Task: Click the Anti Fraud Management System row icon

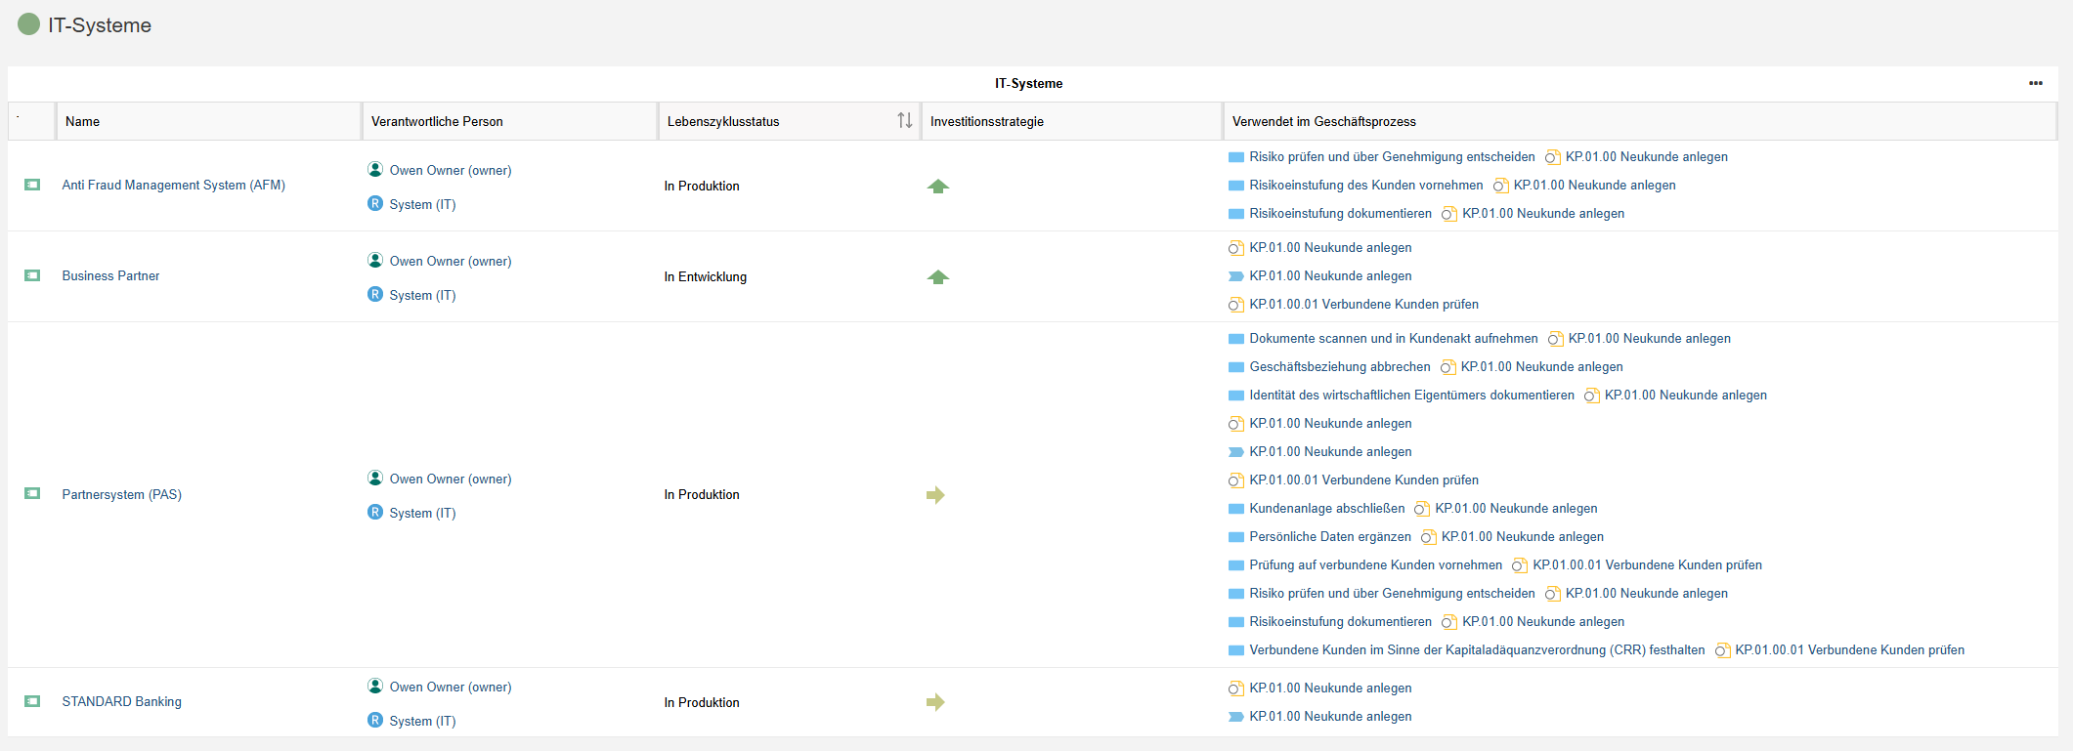Action: tap(32, 185)
